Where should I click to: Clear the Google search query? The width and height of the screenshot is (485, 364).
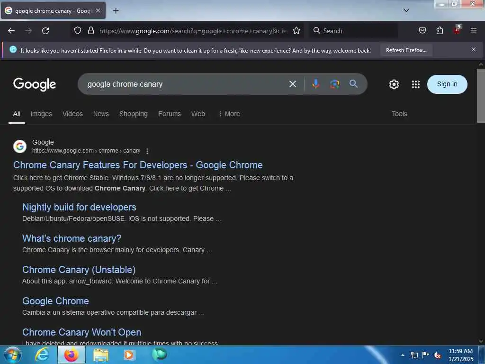click(x=292, y=84)
